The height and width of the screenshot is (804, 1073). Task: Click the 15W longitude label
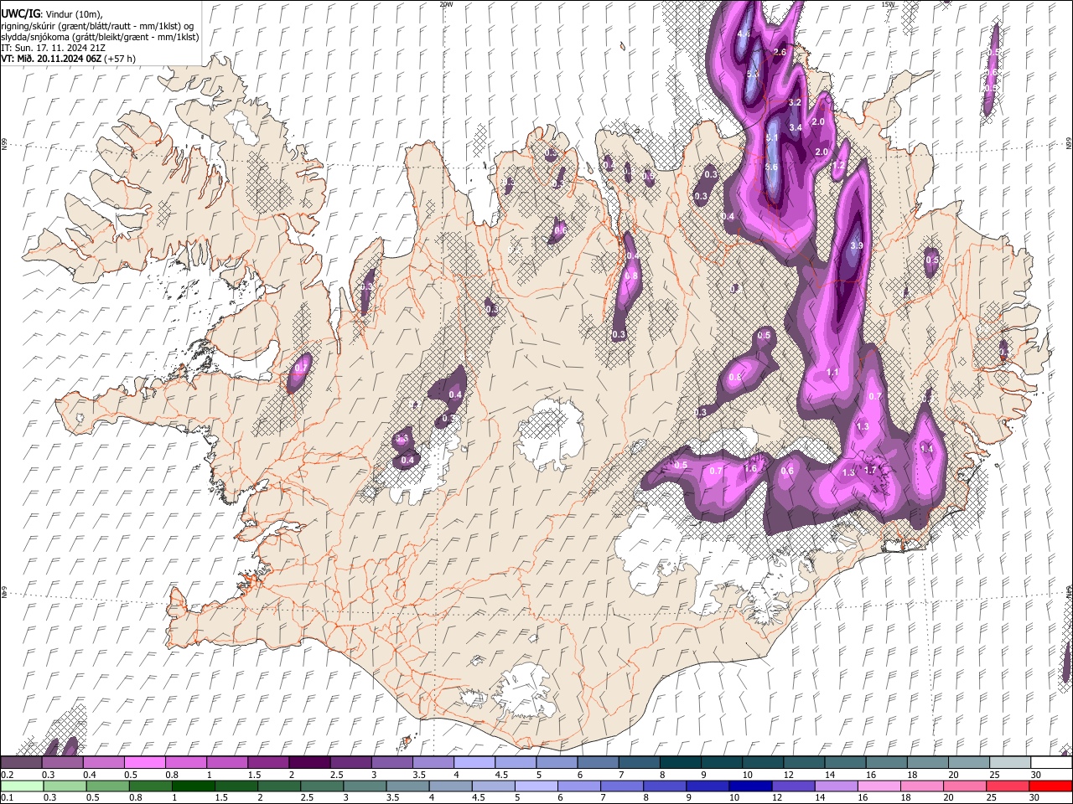pyautogui.click(x=888, y=4)
